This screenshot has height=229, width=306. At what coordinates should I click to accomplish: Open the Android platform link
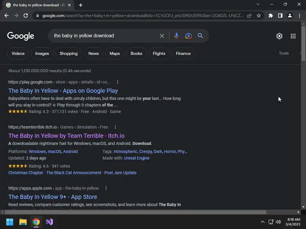70,151
